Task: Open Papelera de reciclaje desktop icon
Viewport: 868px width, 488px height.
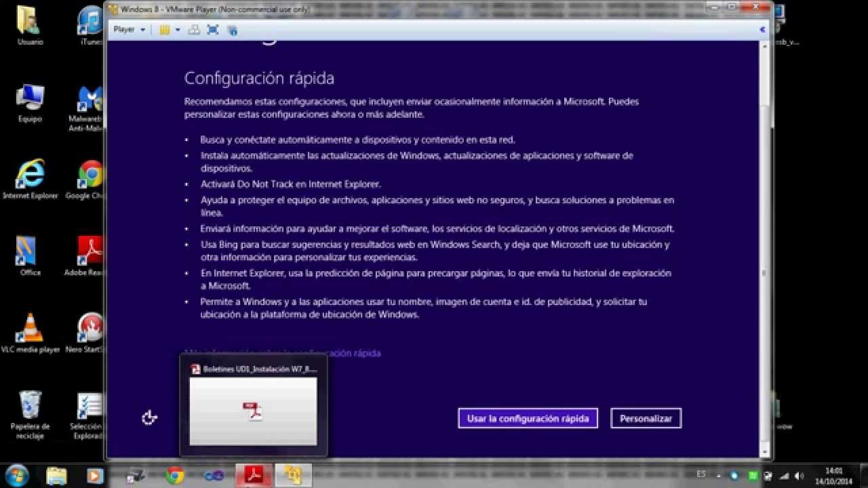Action: tap(30, 415)
